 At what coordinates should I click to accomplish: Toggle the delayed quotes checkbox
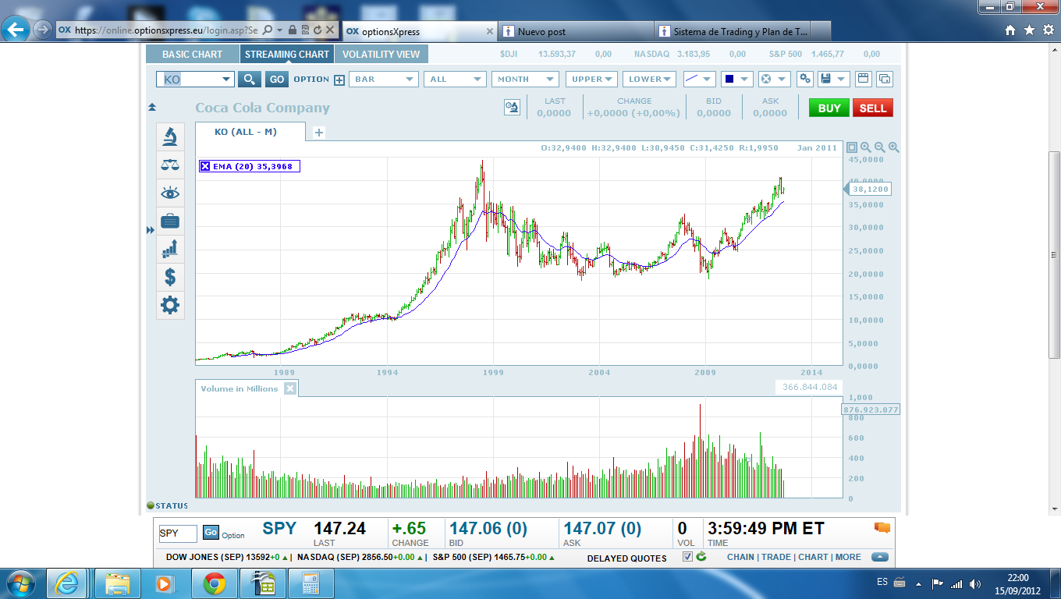coord(687,557)
